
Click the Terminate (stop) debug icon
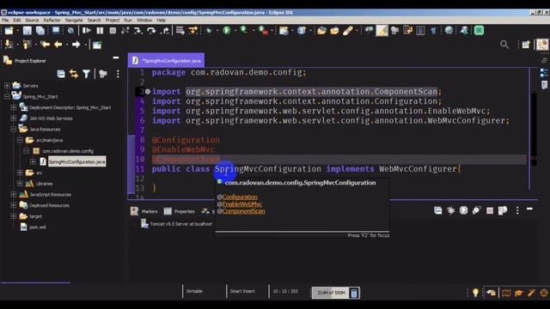[113, 31]
